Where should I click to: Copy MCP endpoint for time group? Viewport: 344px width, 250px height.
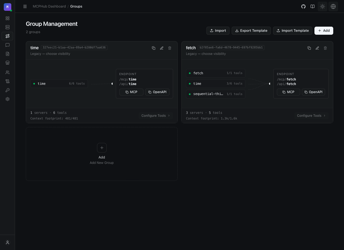click(131, 92)
